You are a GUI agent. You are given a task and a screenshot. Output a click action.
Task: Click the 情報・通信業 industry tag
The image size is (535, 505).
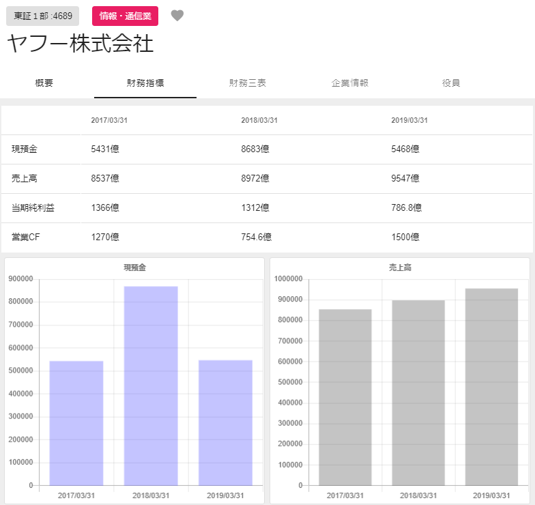[x=126, y=16]
